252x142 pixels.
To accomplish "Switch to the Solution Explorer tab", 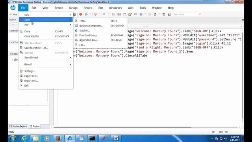I will tap(18, 126).
